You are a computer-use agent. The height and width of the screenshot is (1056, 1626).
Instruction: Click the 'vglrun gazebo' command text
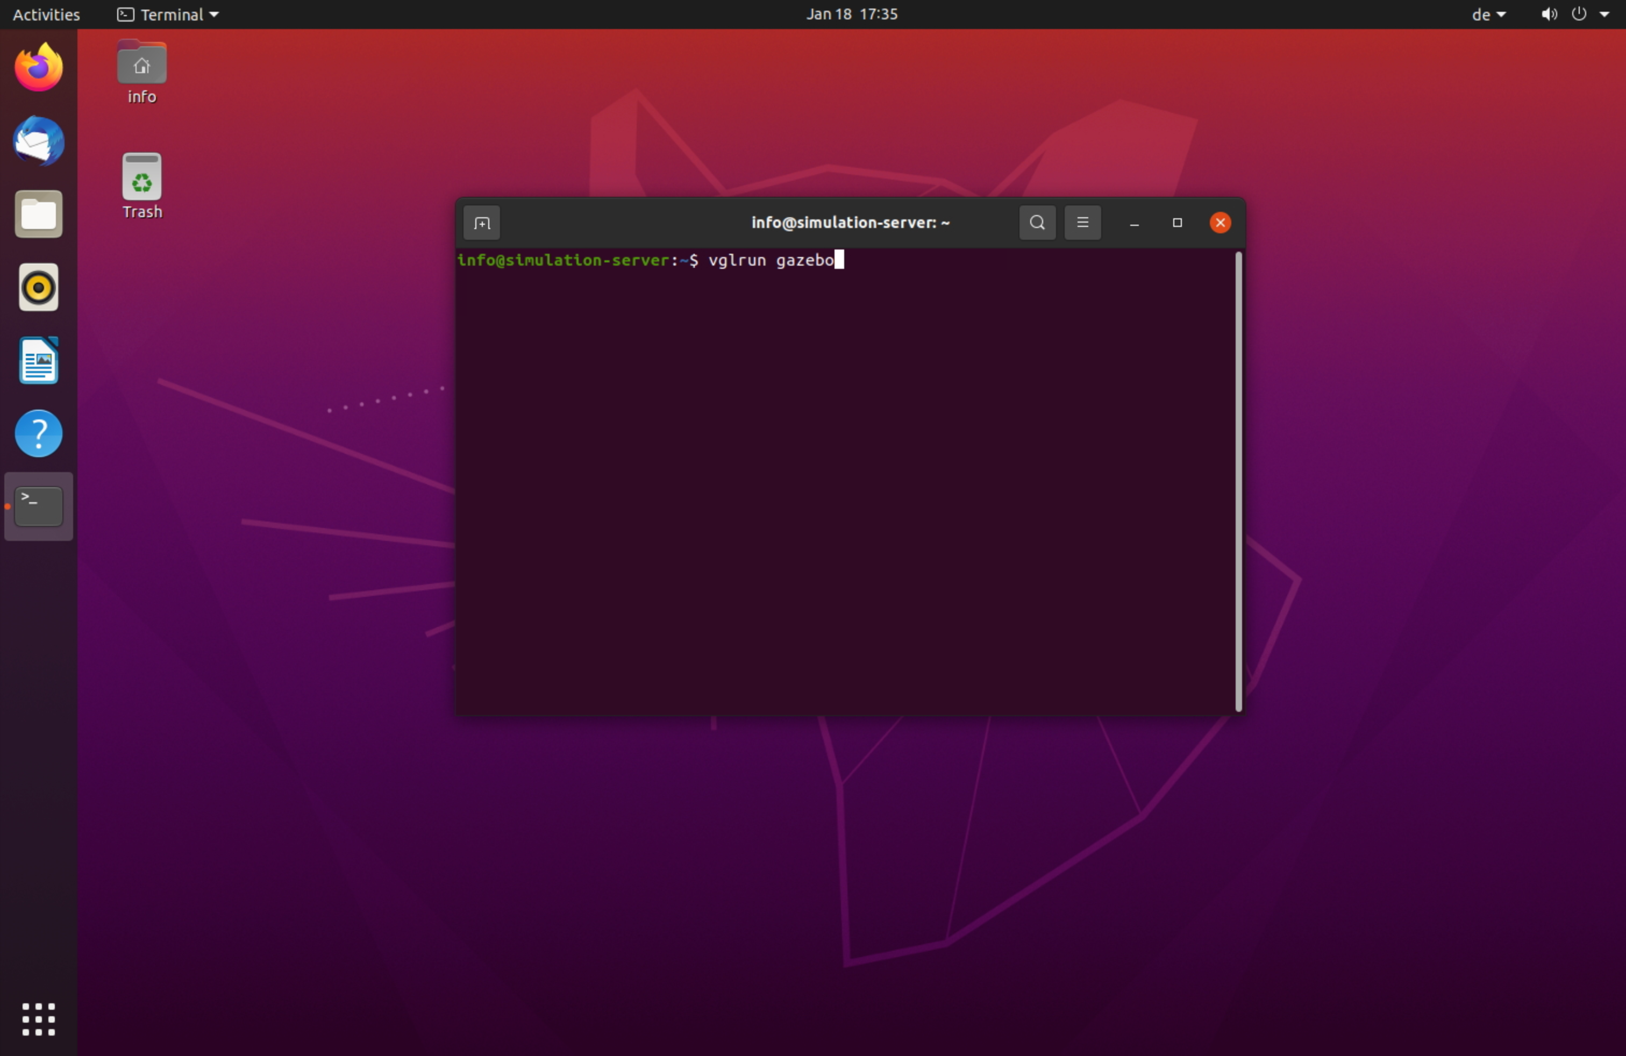click(771, 260)
